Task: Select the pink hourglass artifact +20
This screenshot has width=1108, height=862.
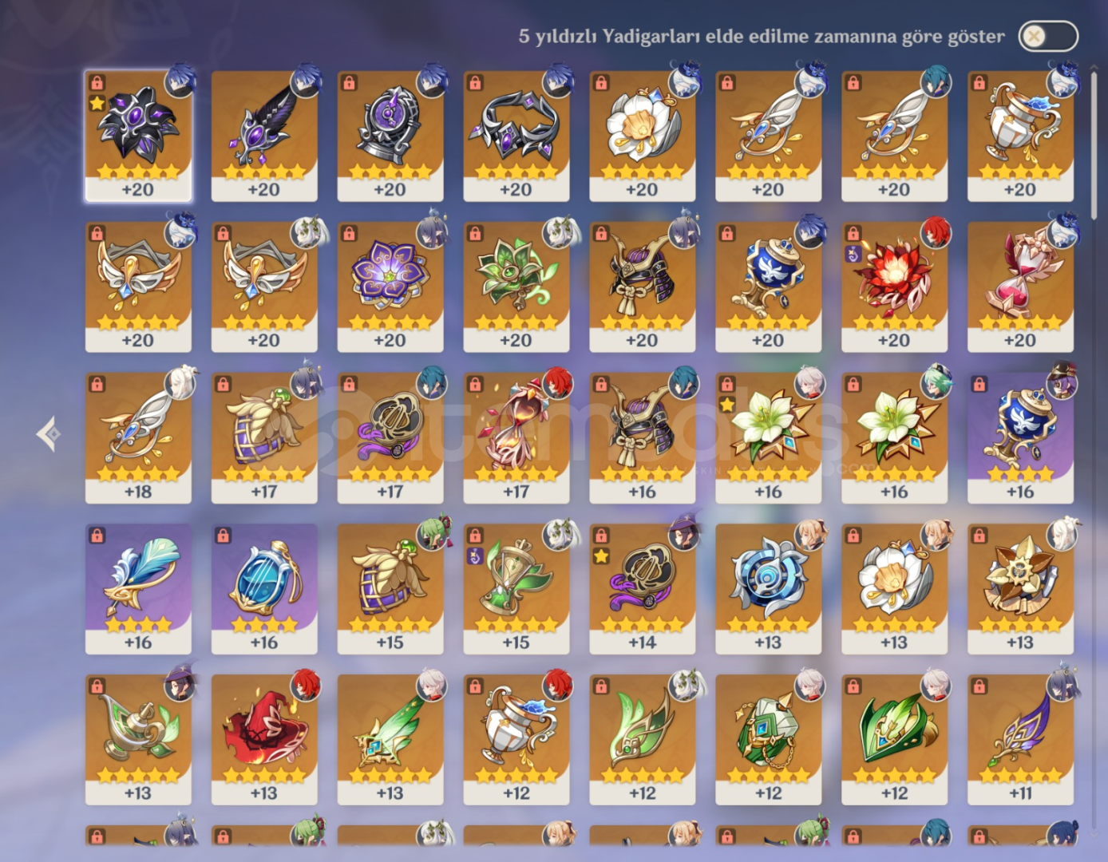Action: (x=1020, y=287)
